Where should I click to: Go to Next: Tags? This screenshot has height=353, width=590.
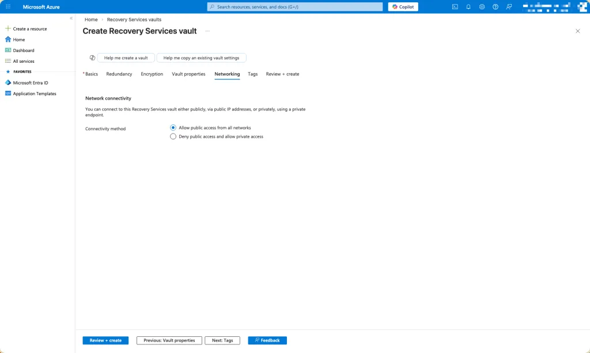pos(222,340)
